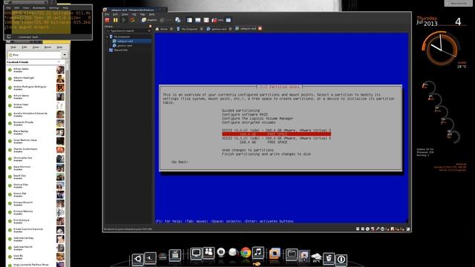This screenshot has width=475, height=267.
Task: Choose Undo changes to partitions
Action: coord(247,150)
